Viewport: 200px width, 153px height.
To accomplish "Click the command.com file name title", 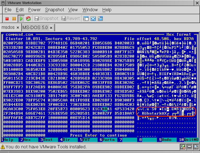I will click(x=20, y=35).
